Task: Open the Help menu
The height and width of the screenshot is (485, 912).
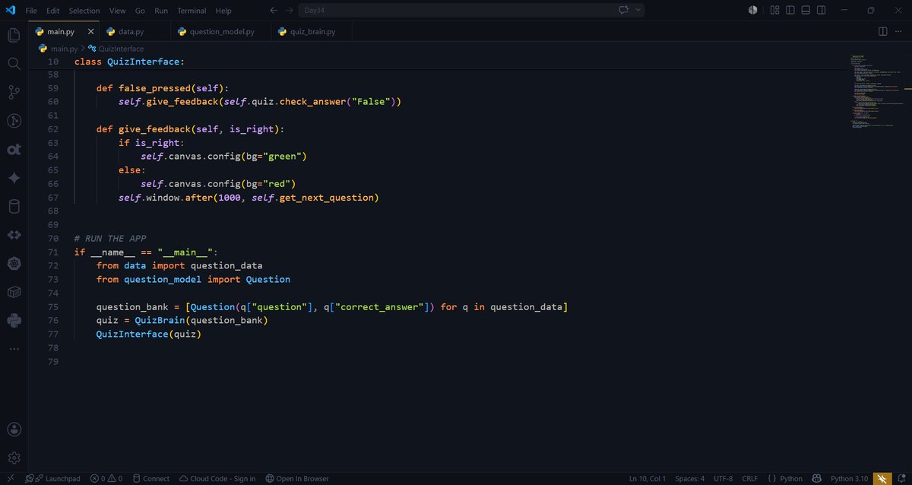Action: click(223, 11)
